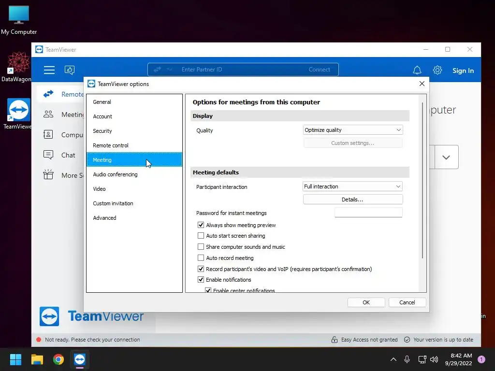Select Meeting options category

coord(134,160)
